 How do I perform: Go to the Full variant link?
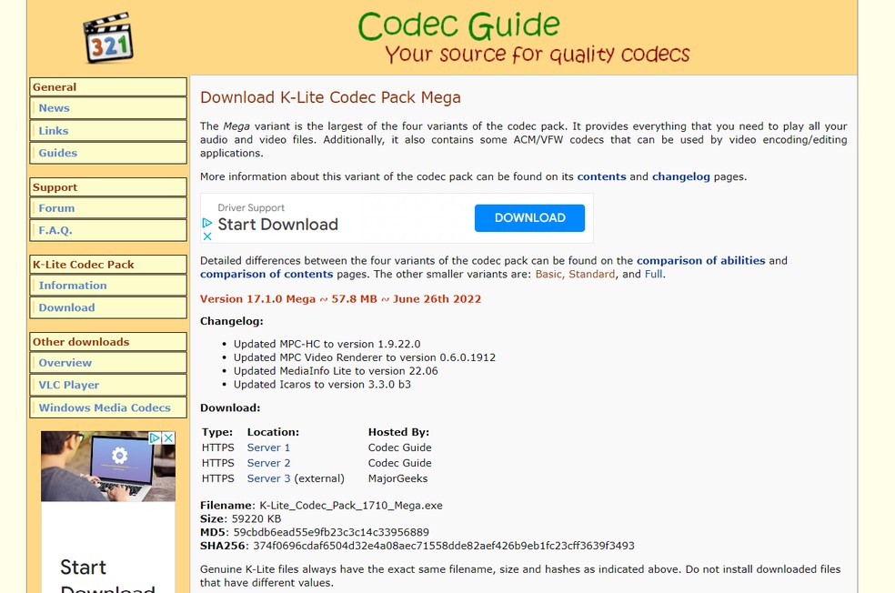click(654, 275)
